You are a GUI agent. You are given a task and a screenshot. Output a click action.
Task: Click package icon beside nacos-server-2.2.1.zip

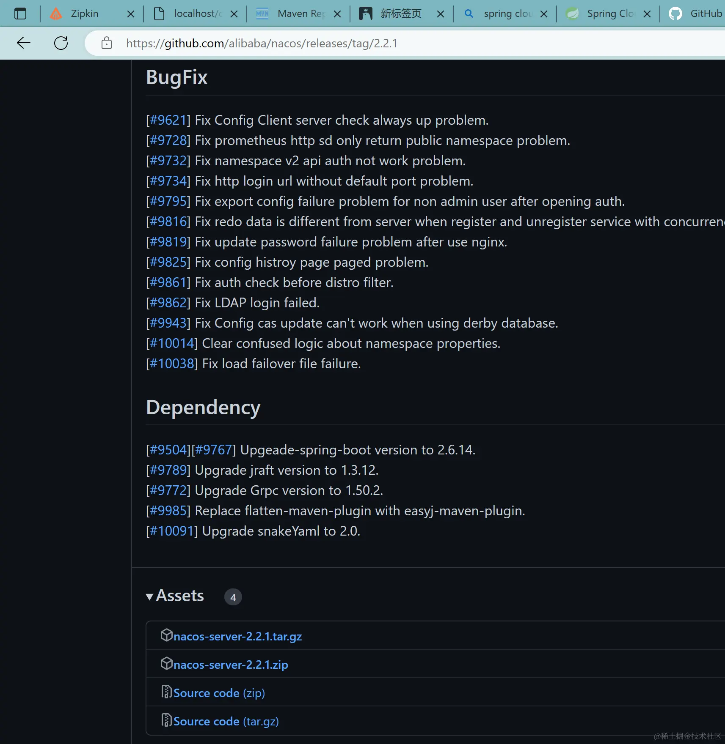click(167, 663)
